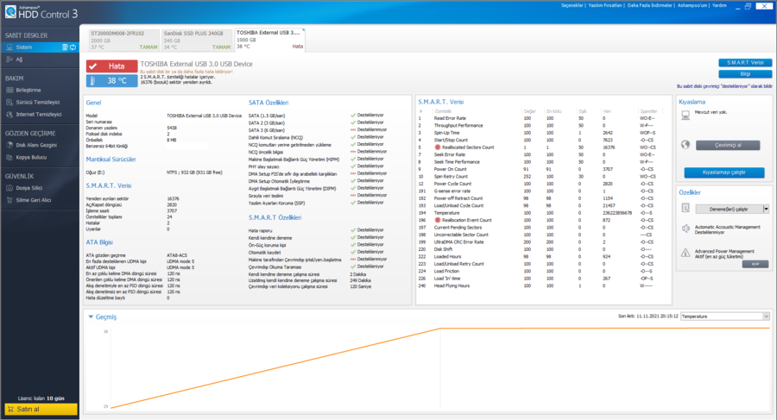
Task: Click the report disk as supported link
Action: pyautogui.click(x=724, y=86)
